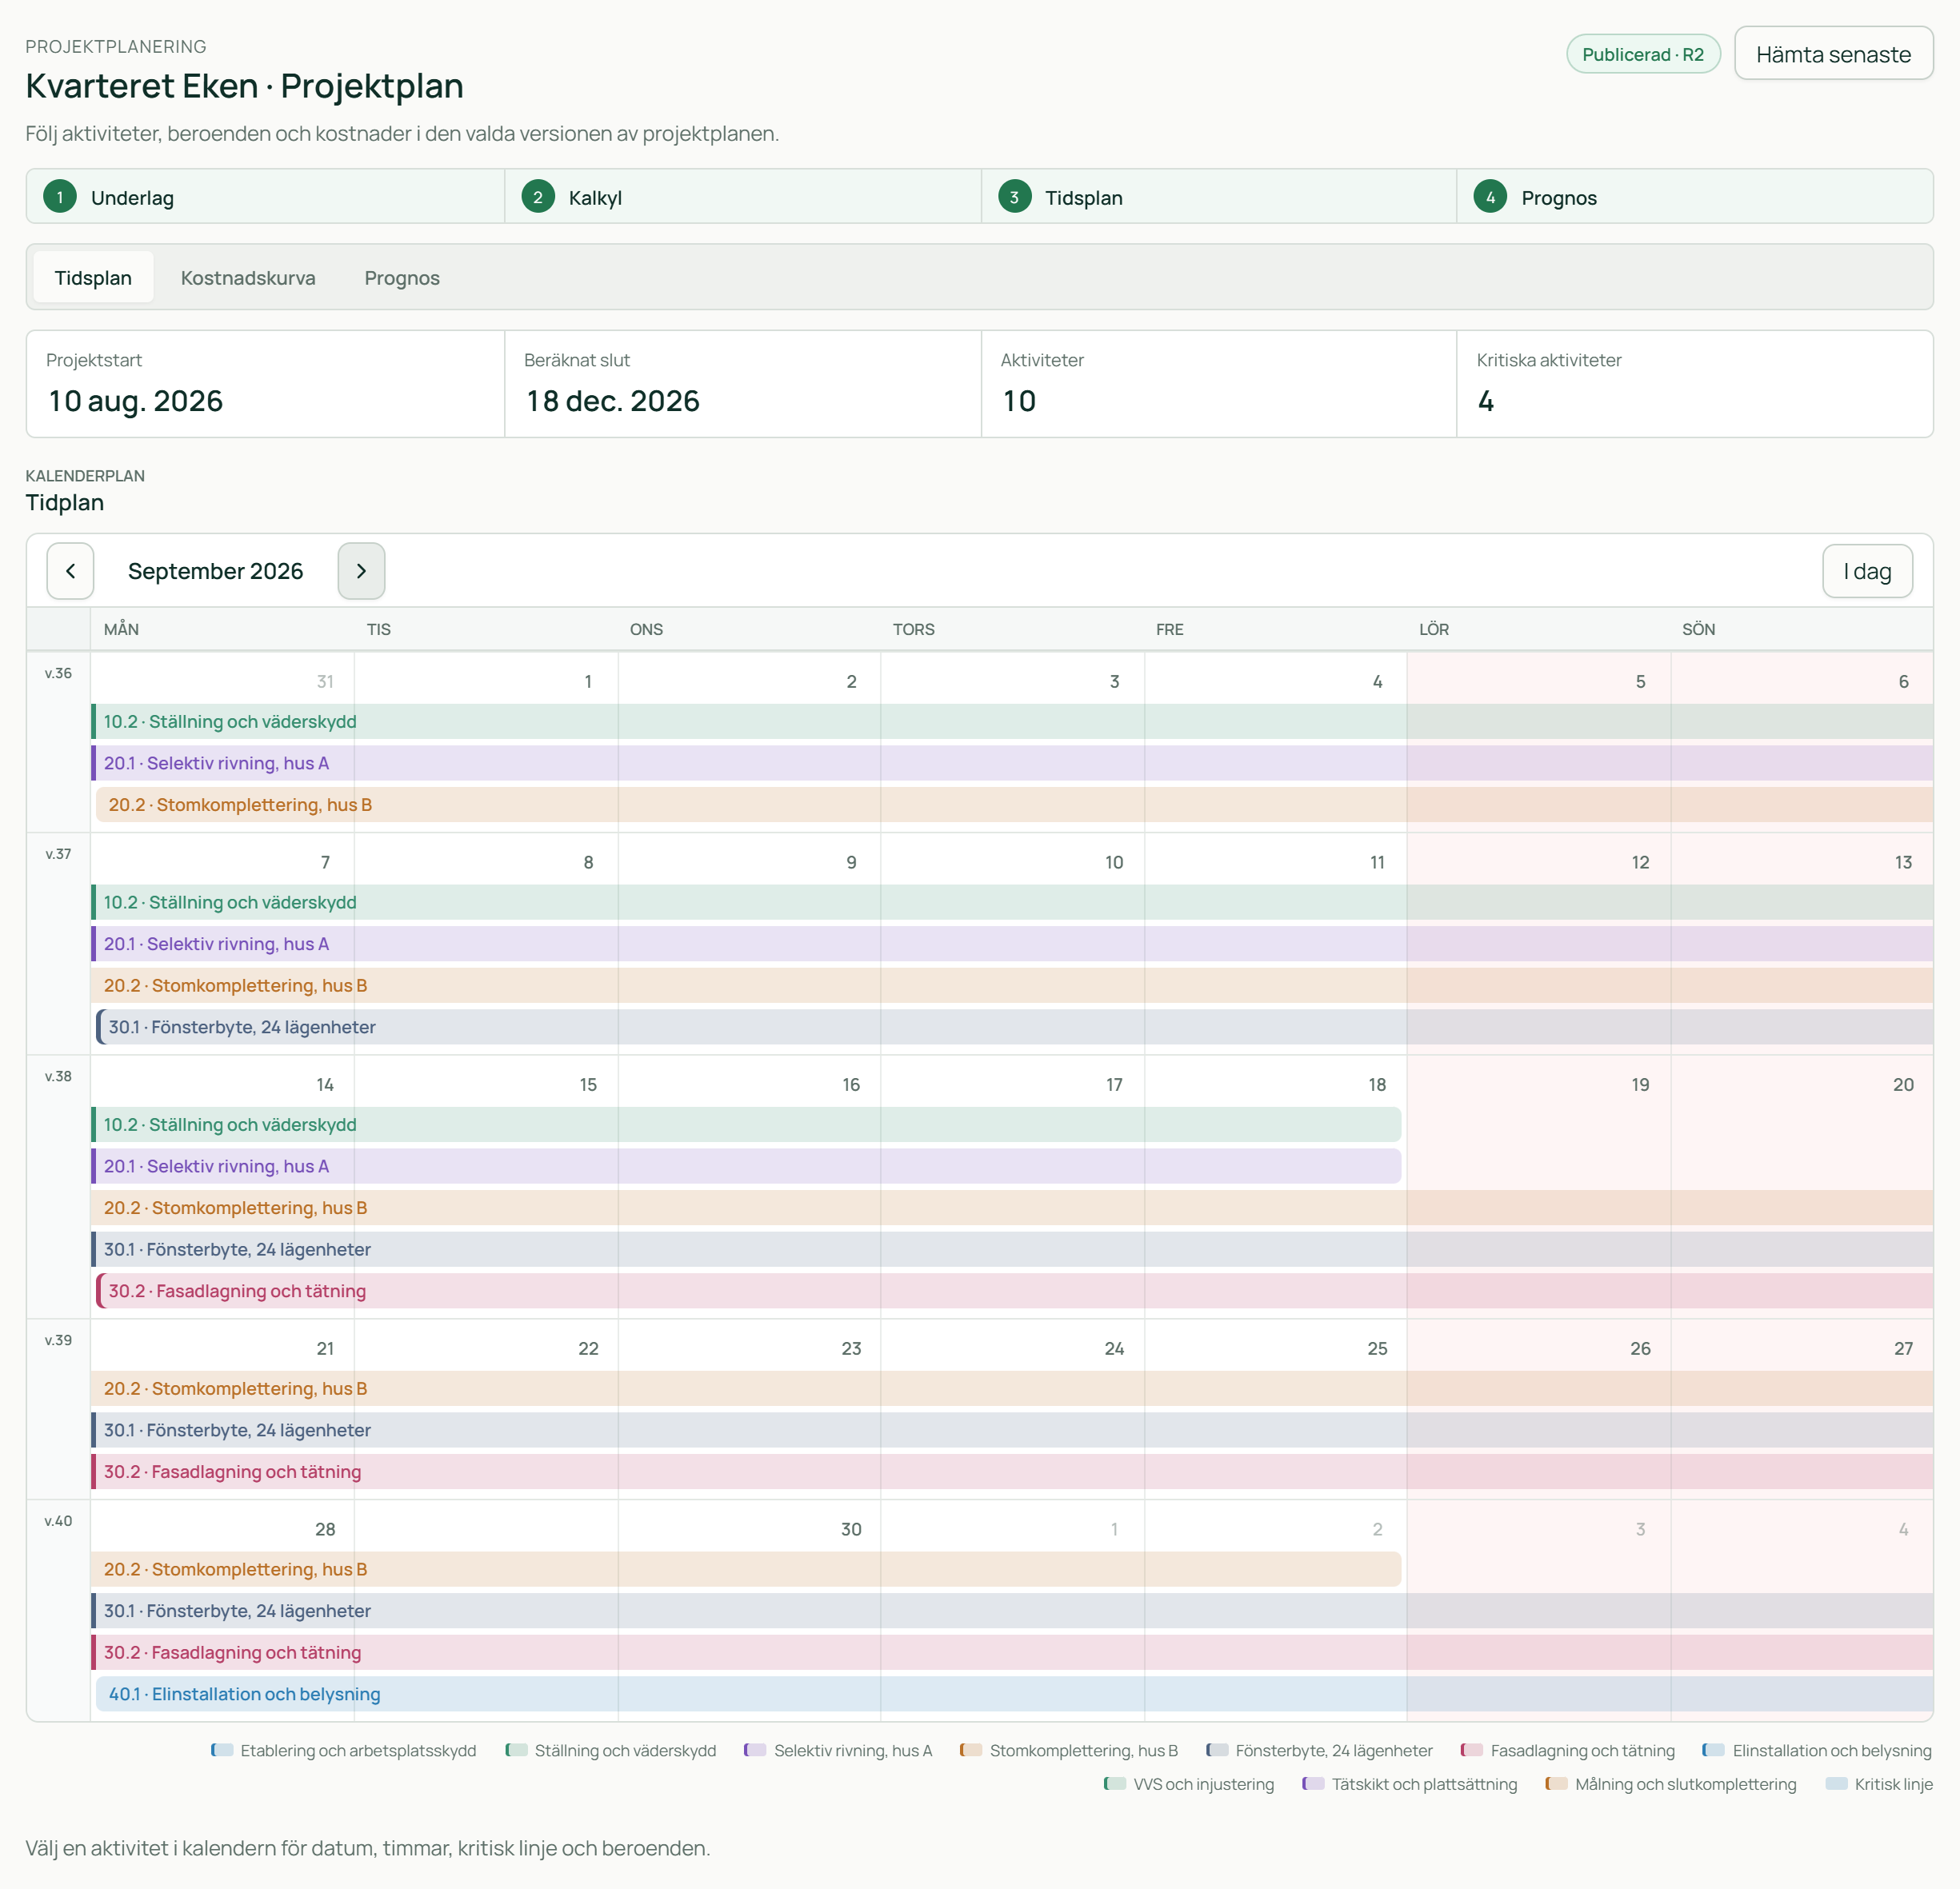
Task: Select Selektiv rivning, hus A bar in week 38
Action: click(746, 1166)
